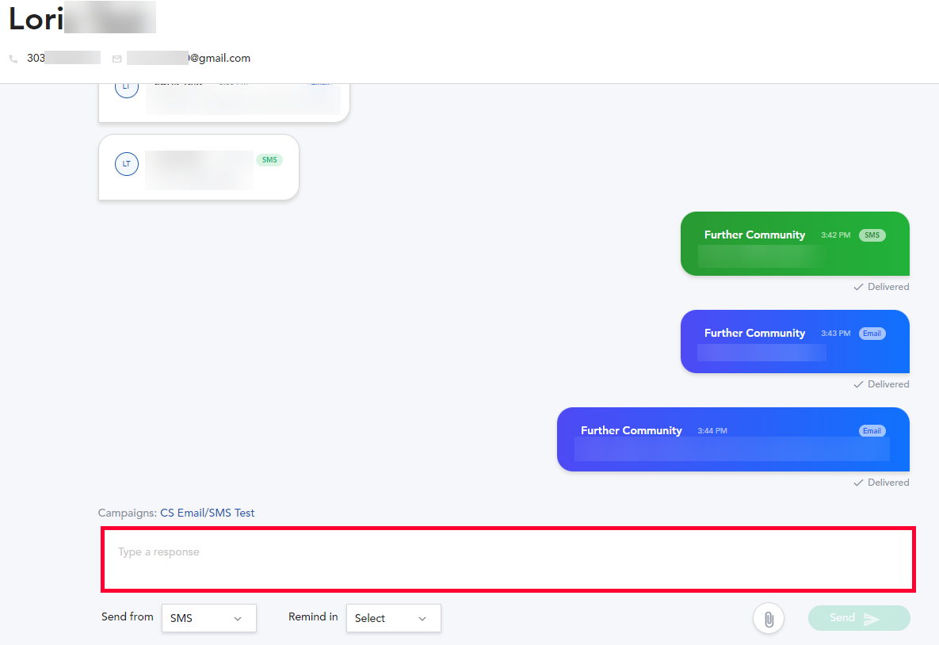Click Delivered status under the 3:42 PM message
The height and width of the screenshot is (645, 939).
(x=881, y=287)
